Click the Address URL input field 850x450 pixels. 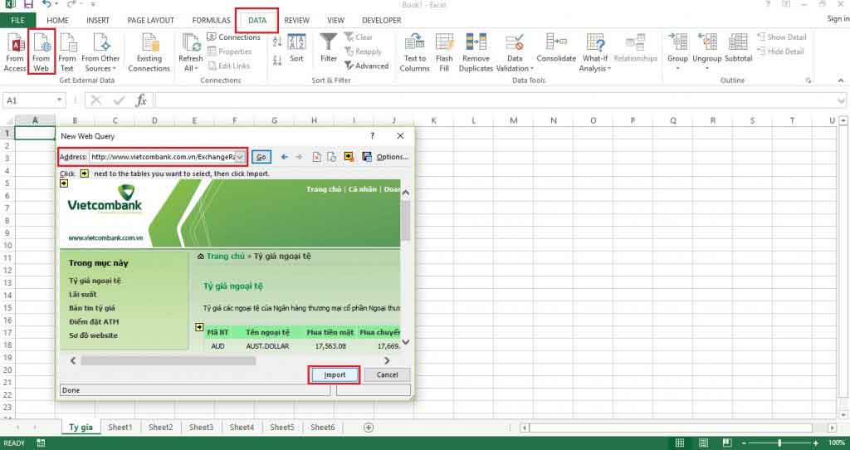[x=163, y=157]
